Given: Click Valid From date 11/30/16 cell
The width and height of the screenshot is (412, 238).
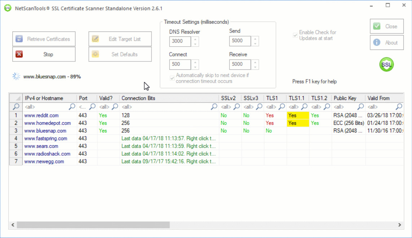Looking at the screenshot, I should (385, 131).
